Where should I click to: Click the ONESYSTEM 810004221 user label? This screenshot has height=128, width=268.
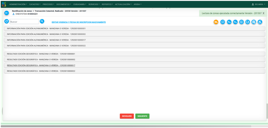25,14
